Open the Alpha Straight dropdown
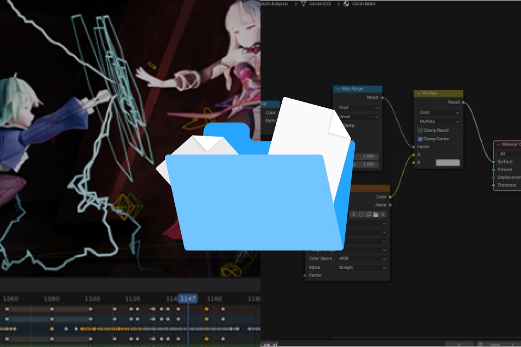 tap(362, 267)
